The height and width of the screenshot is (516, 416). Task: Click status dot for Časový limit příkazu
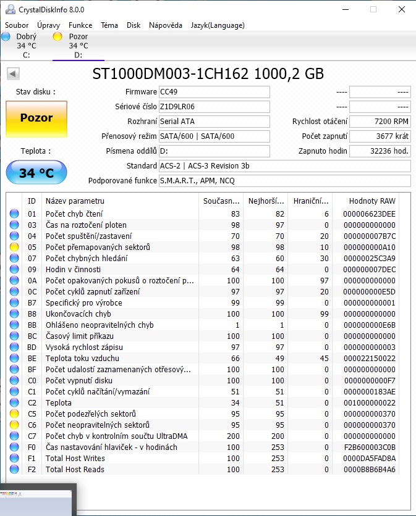click(x=14, y=336)
